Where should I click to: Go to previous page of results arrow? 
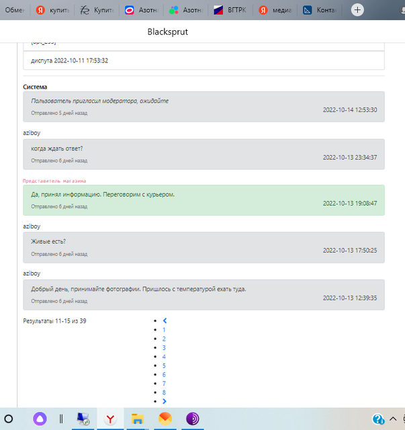click(165, 320)
